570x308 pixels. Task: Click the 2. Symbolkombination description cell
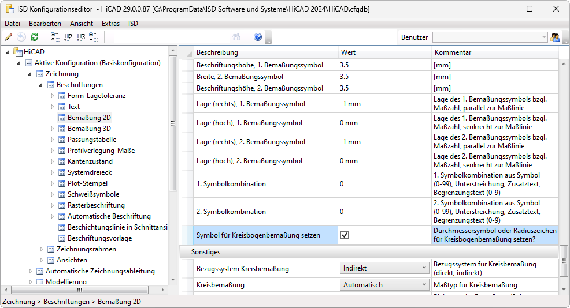click(x=266, y=212)
